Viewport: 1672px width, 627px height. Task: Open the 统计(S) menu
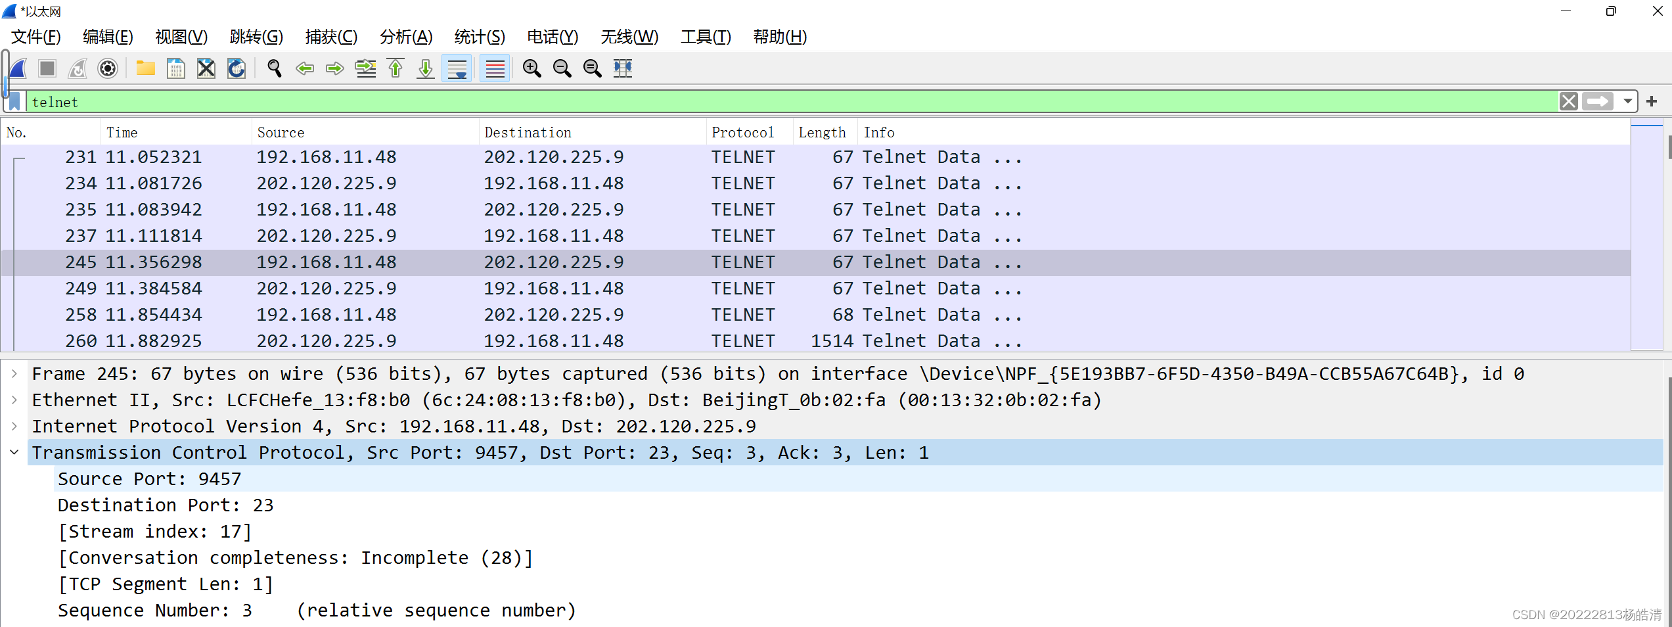point(480,37)
